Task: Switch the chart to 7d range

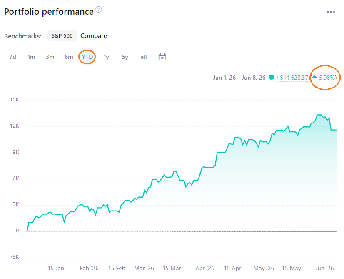Action: (x=13, y=57)
